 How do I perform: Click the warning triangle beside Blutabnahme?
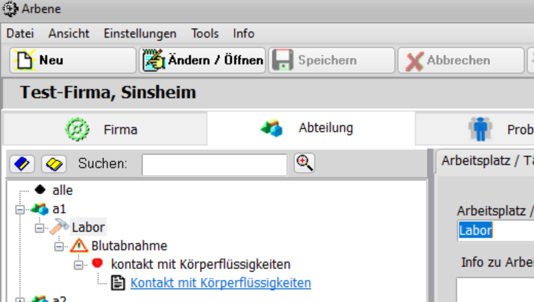tap(79, 245)
